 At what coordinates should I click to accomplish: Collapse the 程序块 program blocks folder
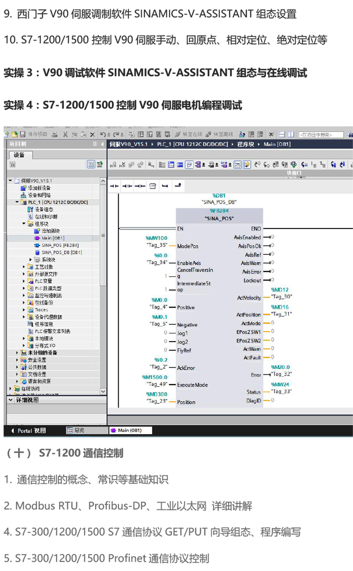[24, 224]
